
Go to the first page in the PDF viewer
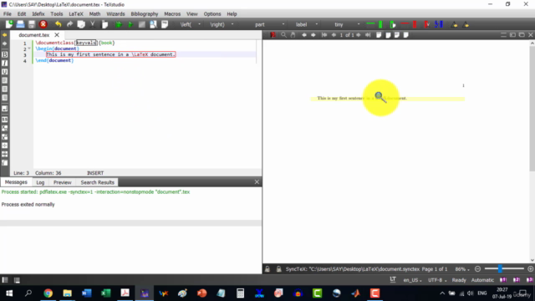(x=324, y=35)
